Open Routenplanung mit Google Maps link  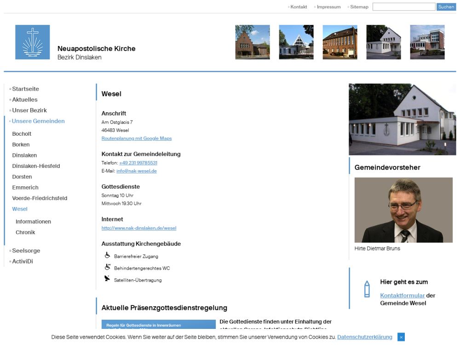point(137,138)
